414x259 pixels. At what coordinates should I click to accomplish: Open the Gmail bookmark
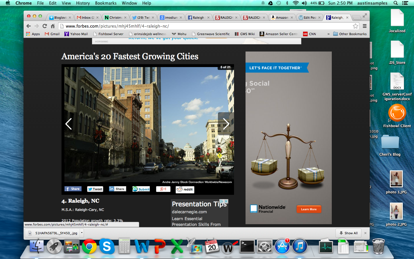point(52,34)
